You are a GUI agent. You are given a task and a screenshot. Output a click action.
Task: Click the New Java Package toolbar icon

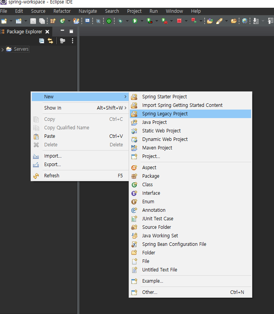[x=53, y=21]
